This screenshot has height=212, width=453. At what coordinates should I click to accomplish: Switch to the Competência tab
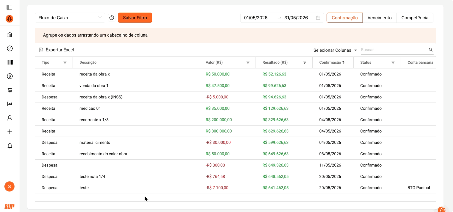pos(415,18)
